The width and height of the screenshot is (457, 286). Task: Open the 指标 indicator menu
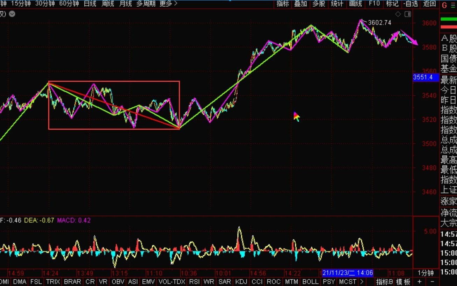tap(283, 4)
